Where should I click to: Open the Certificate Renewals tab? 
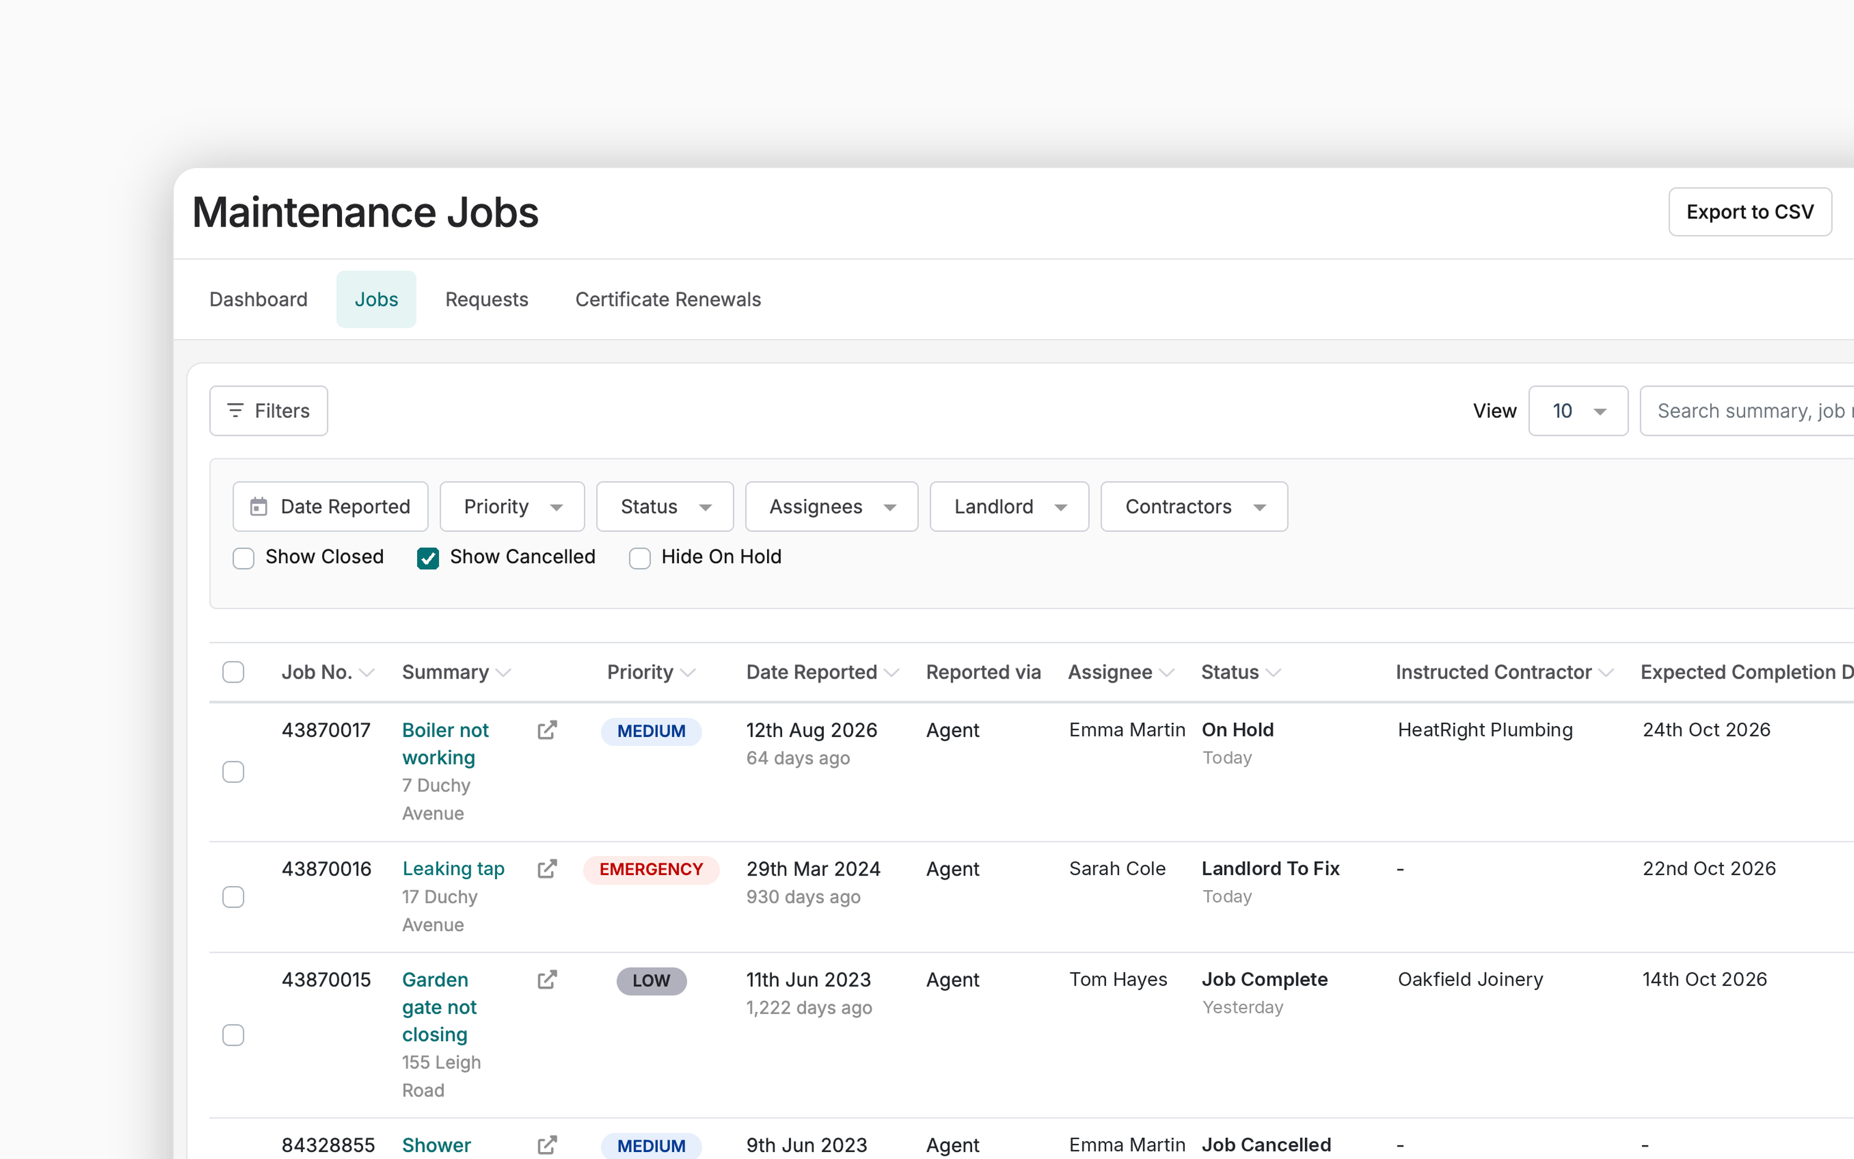click(668, 300)
